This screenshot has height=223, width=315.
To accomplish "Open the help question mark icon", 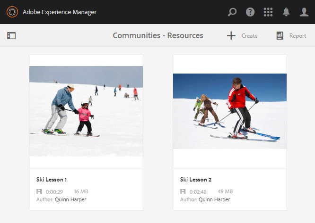I will click(250, 12).
